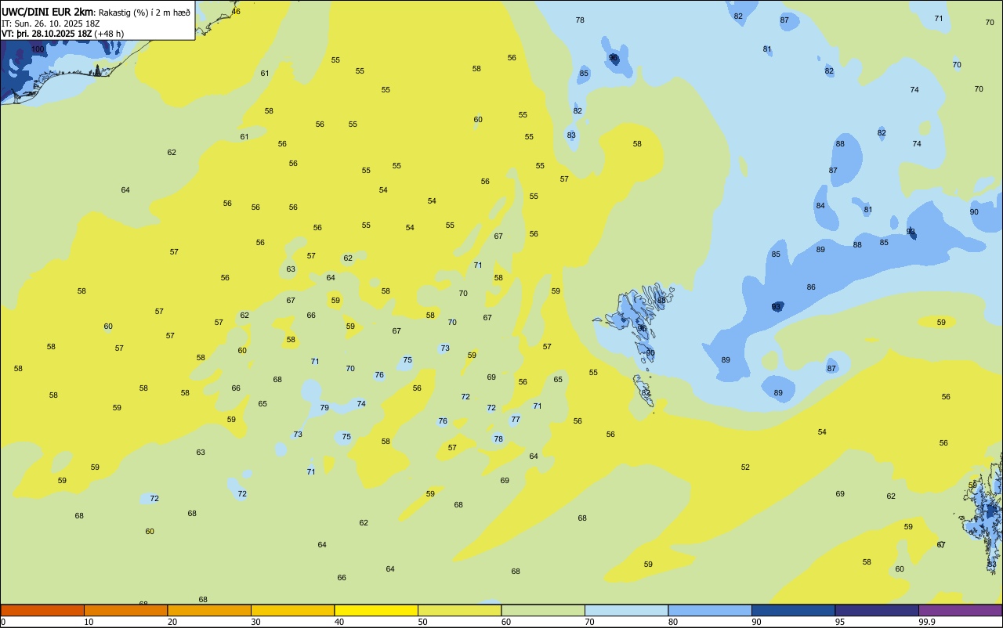Viewport: 1003px width, 628px height.
Task: Click the "86" humidity value on the map
Action: click(x=811, y=287)
